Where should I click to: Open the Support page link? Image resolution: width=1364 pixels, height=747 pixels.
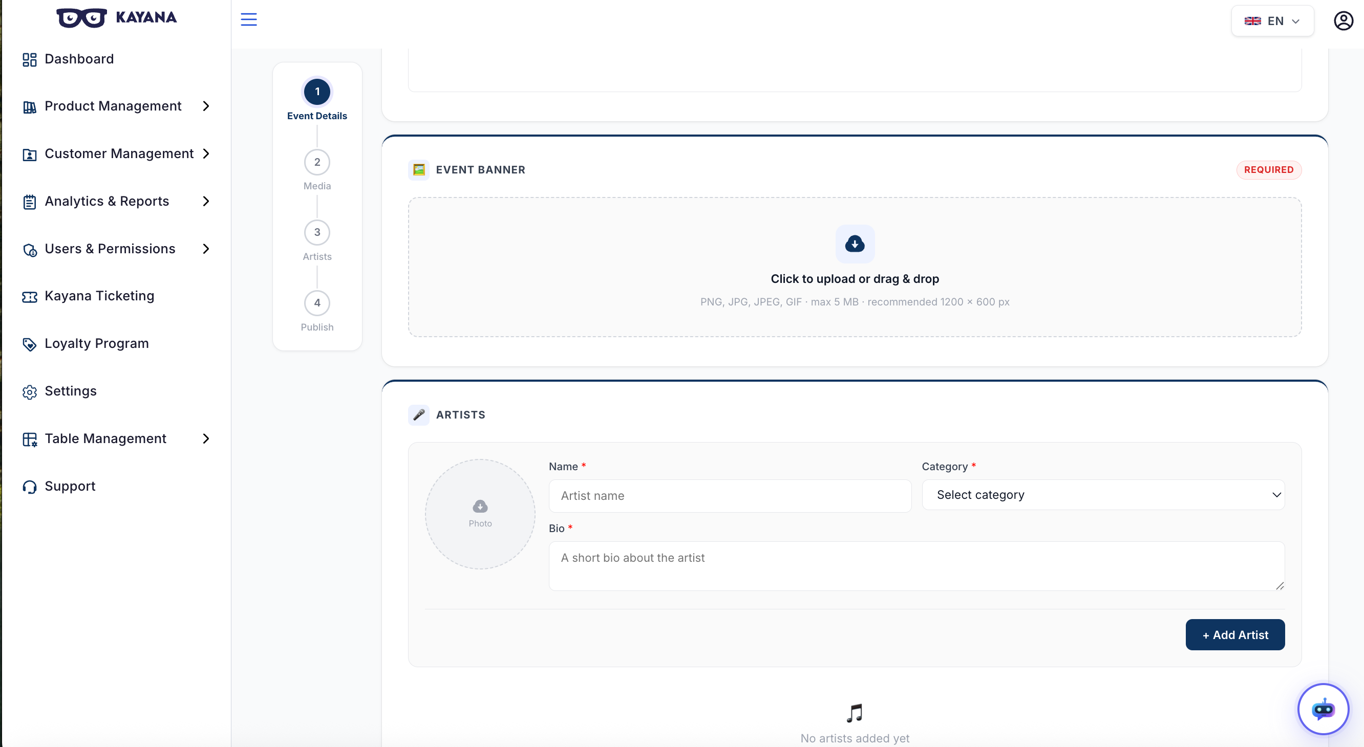70,486
